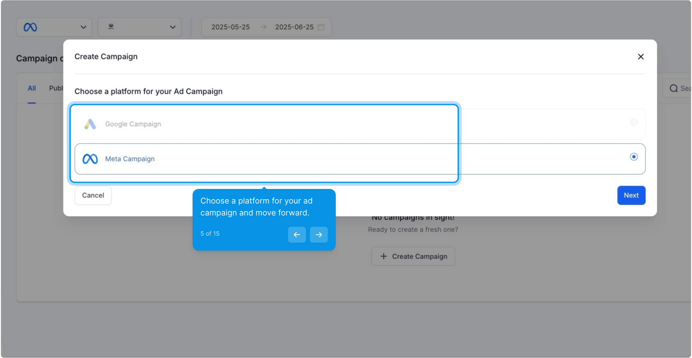Click the 'Ready to create a fresh one?' text

click(x=413, y=230)
